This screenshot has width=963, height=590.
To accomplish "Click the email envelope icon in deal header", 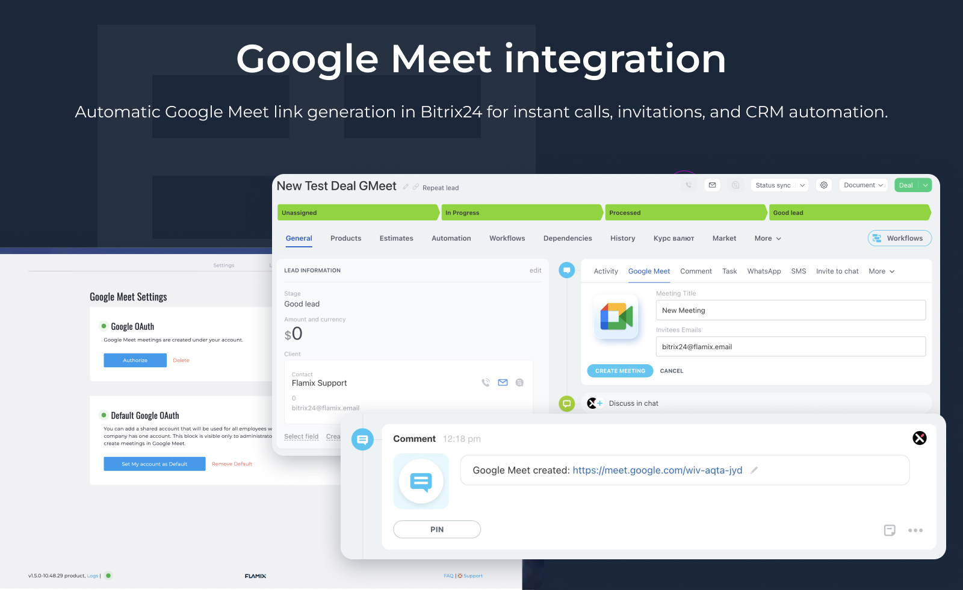I will point(712,185).
